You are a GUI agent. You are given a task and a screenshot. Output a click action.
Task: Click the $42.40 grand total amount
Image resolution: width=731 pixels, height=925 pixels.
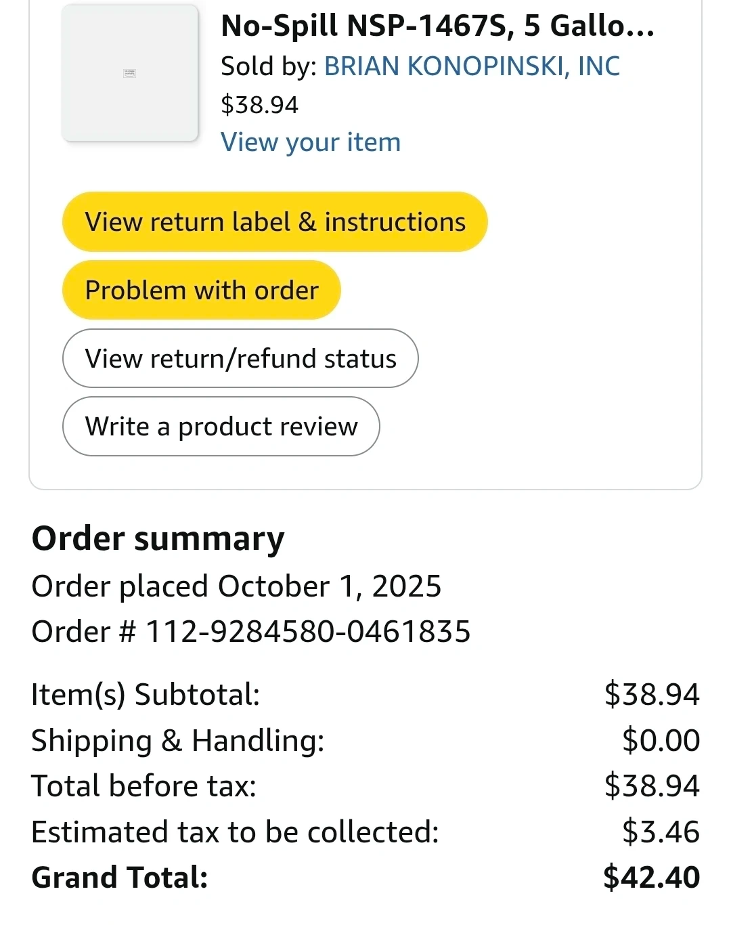pyautogui.click(x=651, y=878)
